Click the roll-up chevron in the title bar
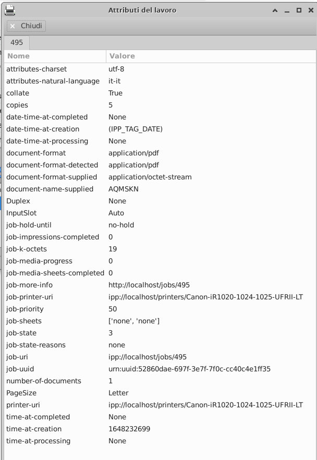The image size is (317, 460). (x=275, y=10)
